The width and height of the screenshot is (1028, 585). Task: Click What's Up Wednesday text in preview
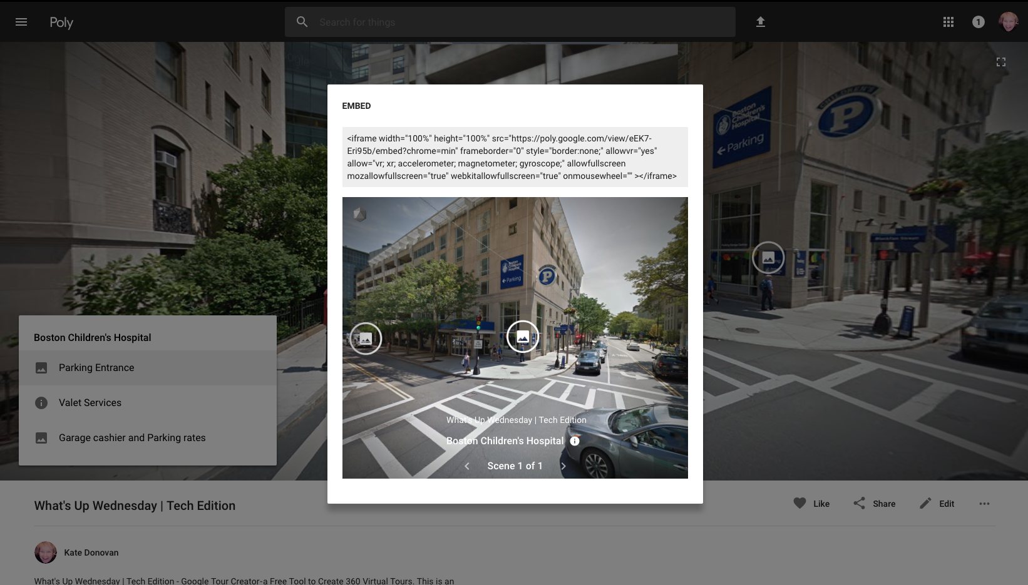tap(517, 420)
